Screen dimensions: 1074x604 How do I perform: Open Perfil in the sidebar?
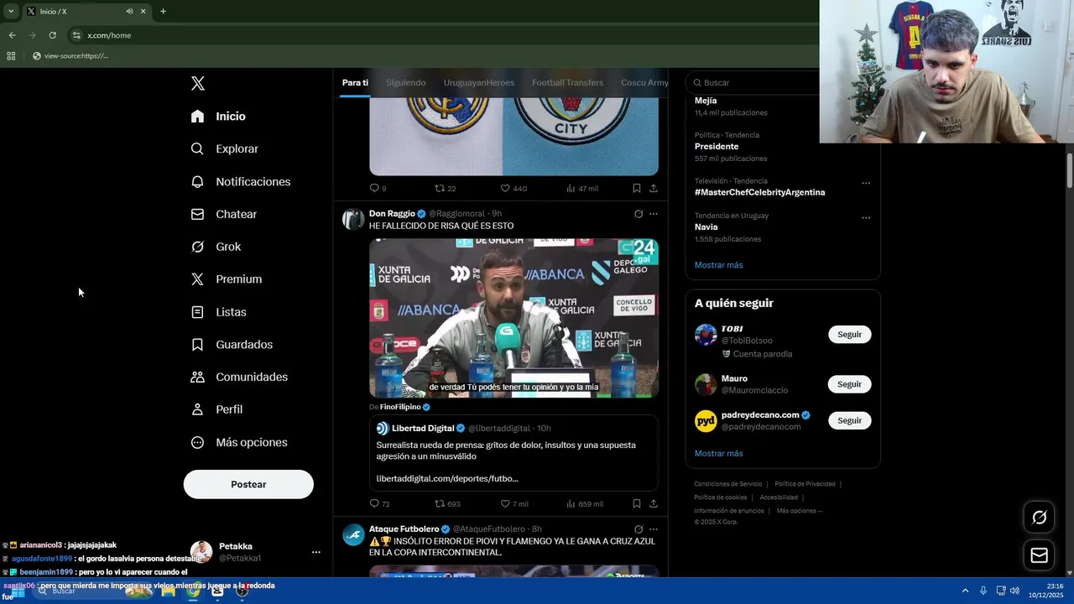[x=216, y=409]
